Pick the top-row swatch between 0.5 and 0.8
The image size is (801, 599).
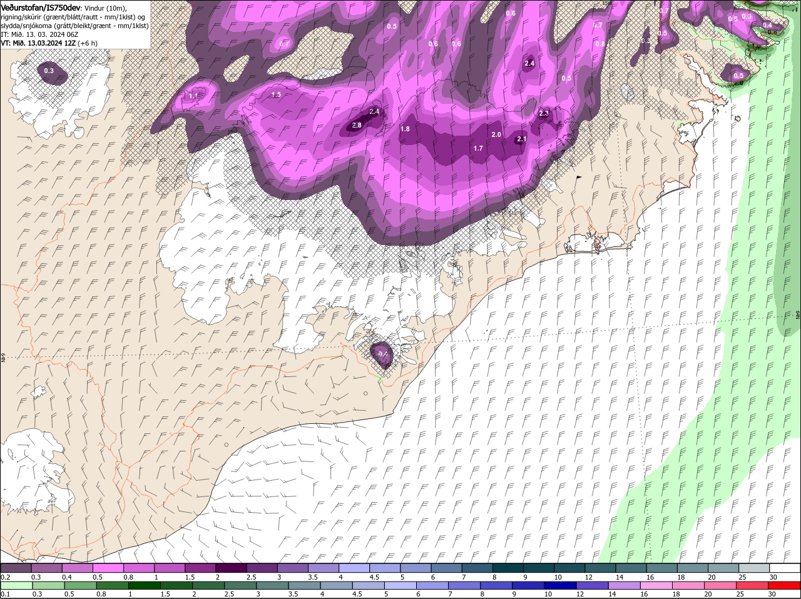[x=108, y=568]
